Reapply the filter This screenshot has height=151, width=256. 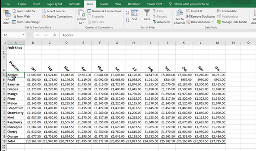[160, 16]
